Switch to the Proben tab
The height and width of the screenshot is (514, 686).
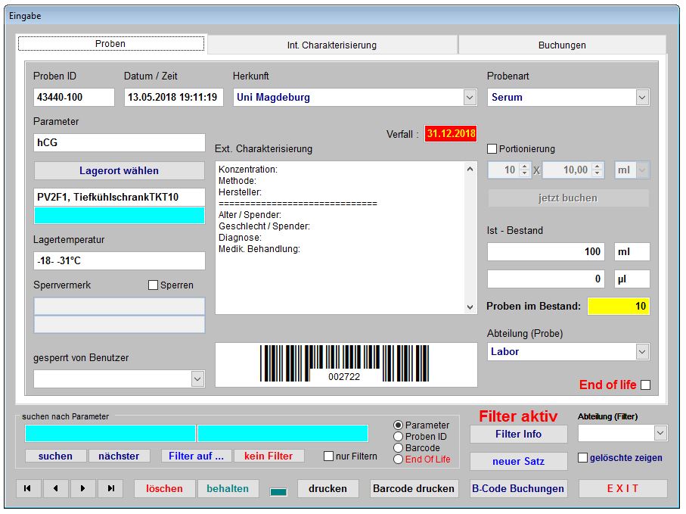click(110, 44)
